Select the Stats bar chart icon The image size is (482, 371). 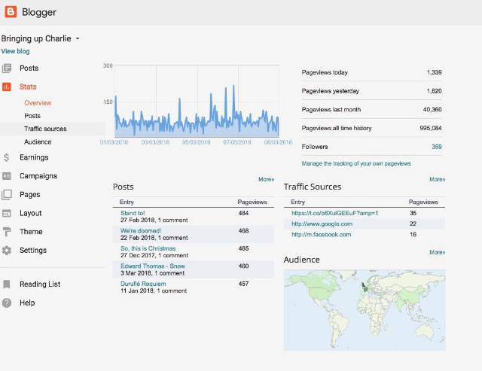click(7, 87)
